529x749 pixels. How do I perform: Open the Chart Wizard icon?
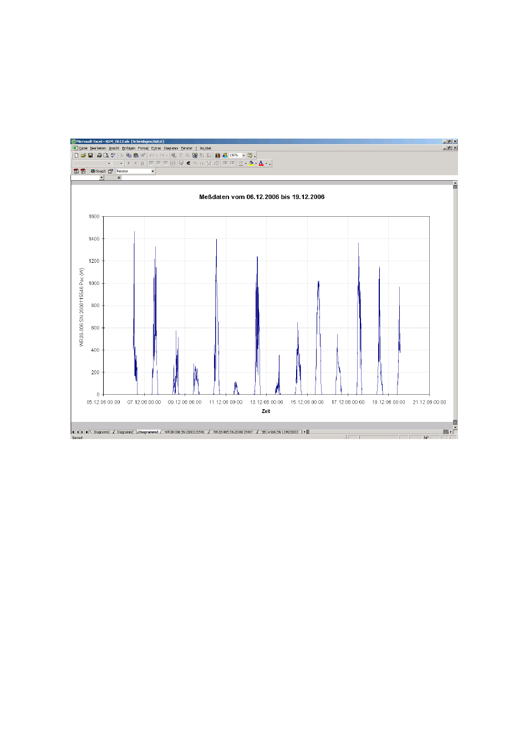(x=217, y=155)
